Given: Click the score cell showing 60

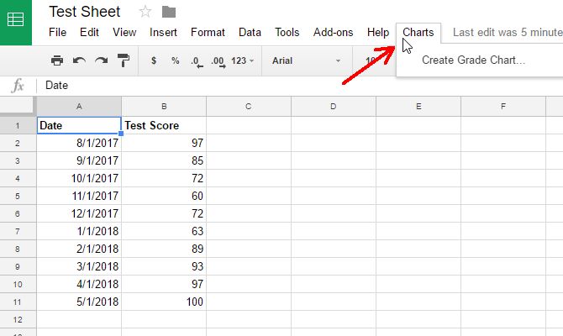Looking at the screenshot, I should coord(164,196).
